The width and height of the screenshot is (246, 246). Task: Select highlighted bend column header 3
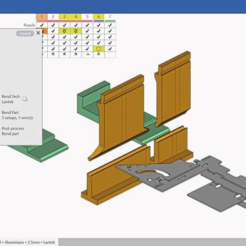pos(65,17)
